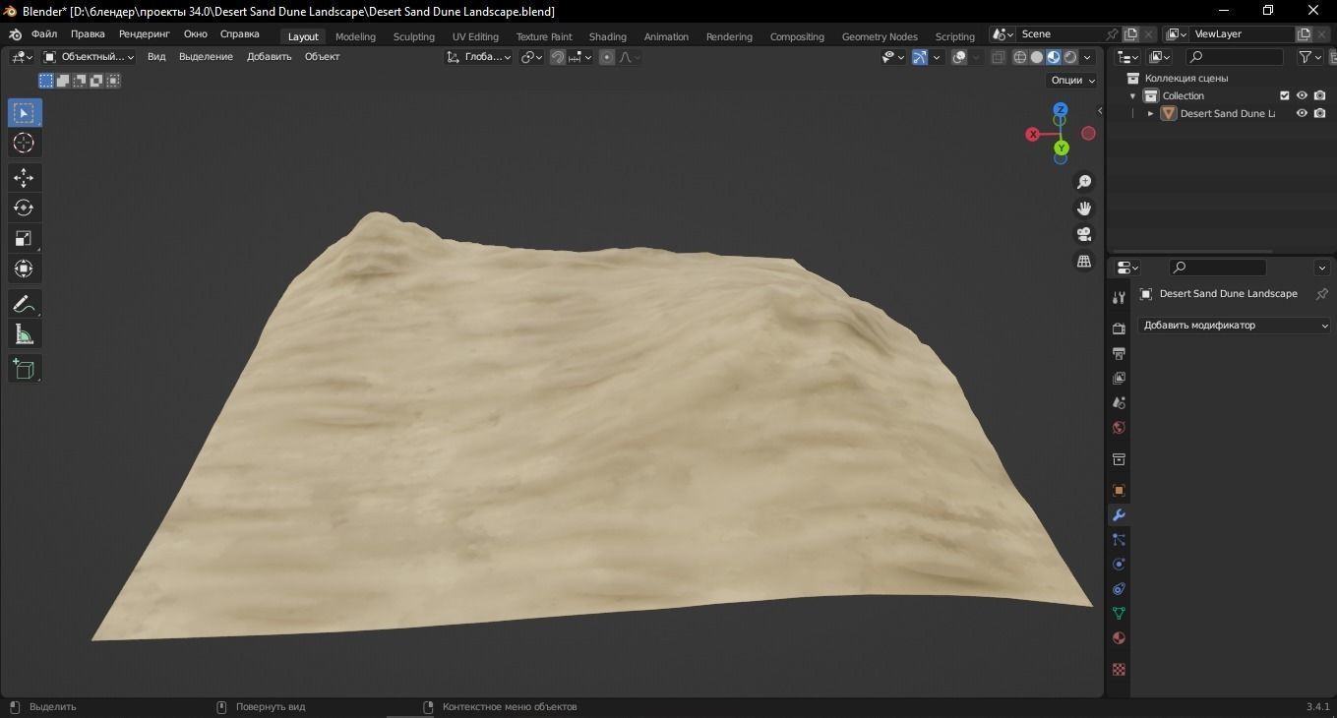Click the Z axis on the navigation gizmo

tap(1060, 109)
